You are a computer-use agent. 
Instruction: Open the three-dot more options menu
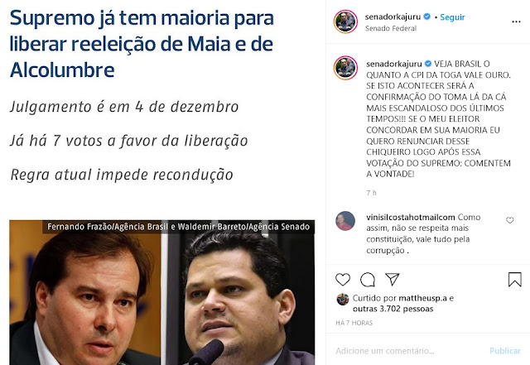point(516,22)
